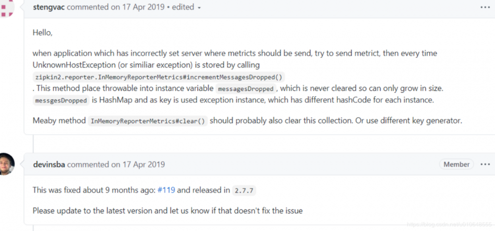The image size is (495, 231).
Task: Click the misspelled messgesDropped inline code
Action: (x=61, y=101)
